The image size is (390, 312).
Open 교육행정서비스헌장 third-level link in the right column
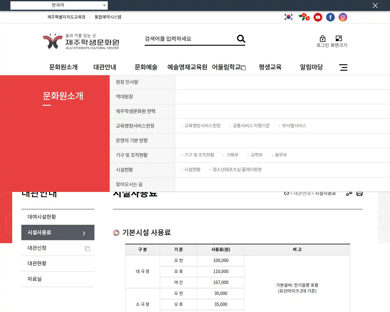[x=202, y=126]
